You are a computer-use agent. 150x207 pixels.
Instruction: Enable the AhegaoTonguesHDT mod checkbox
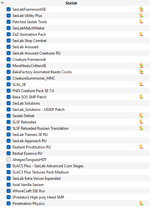(8, 160)
